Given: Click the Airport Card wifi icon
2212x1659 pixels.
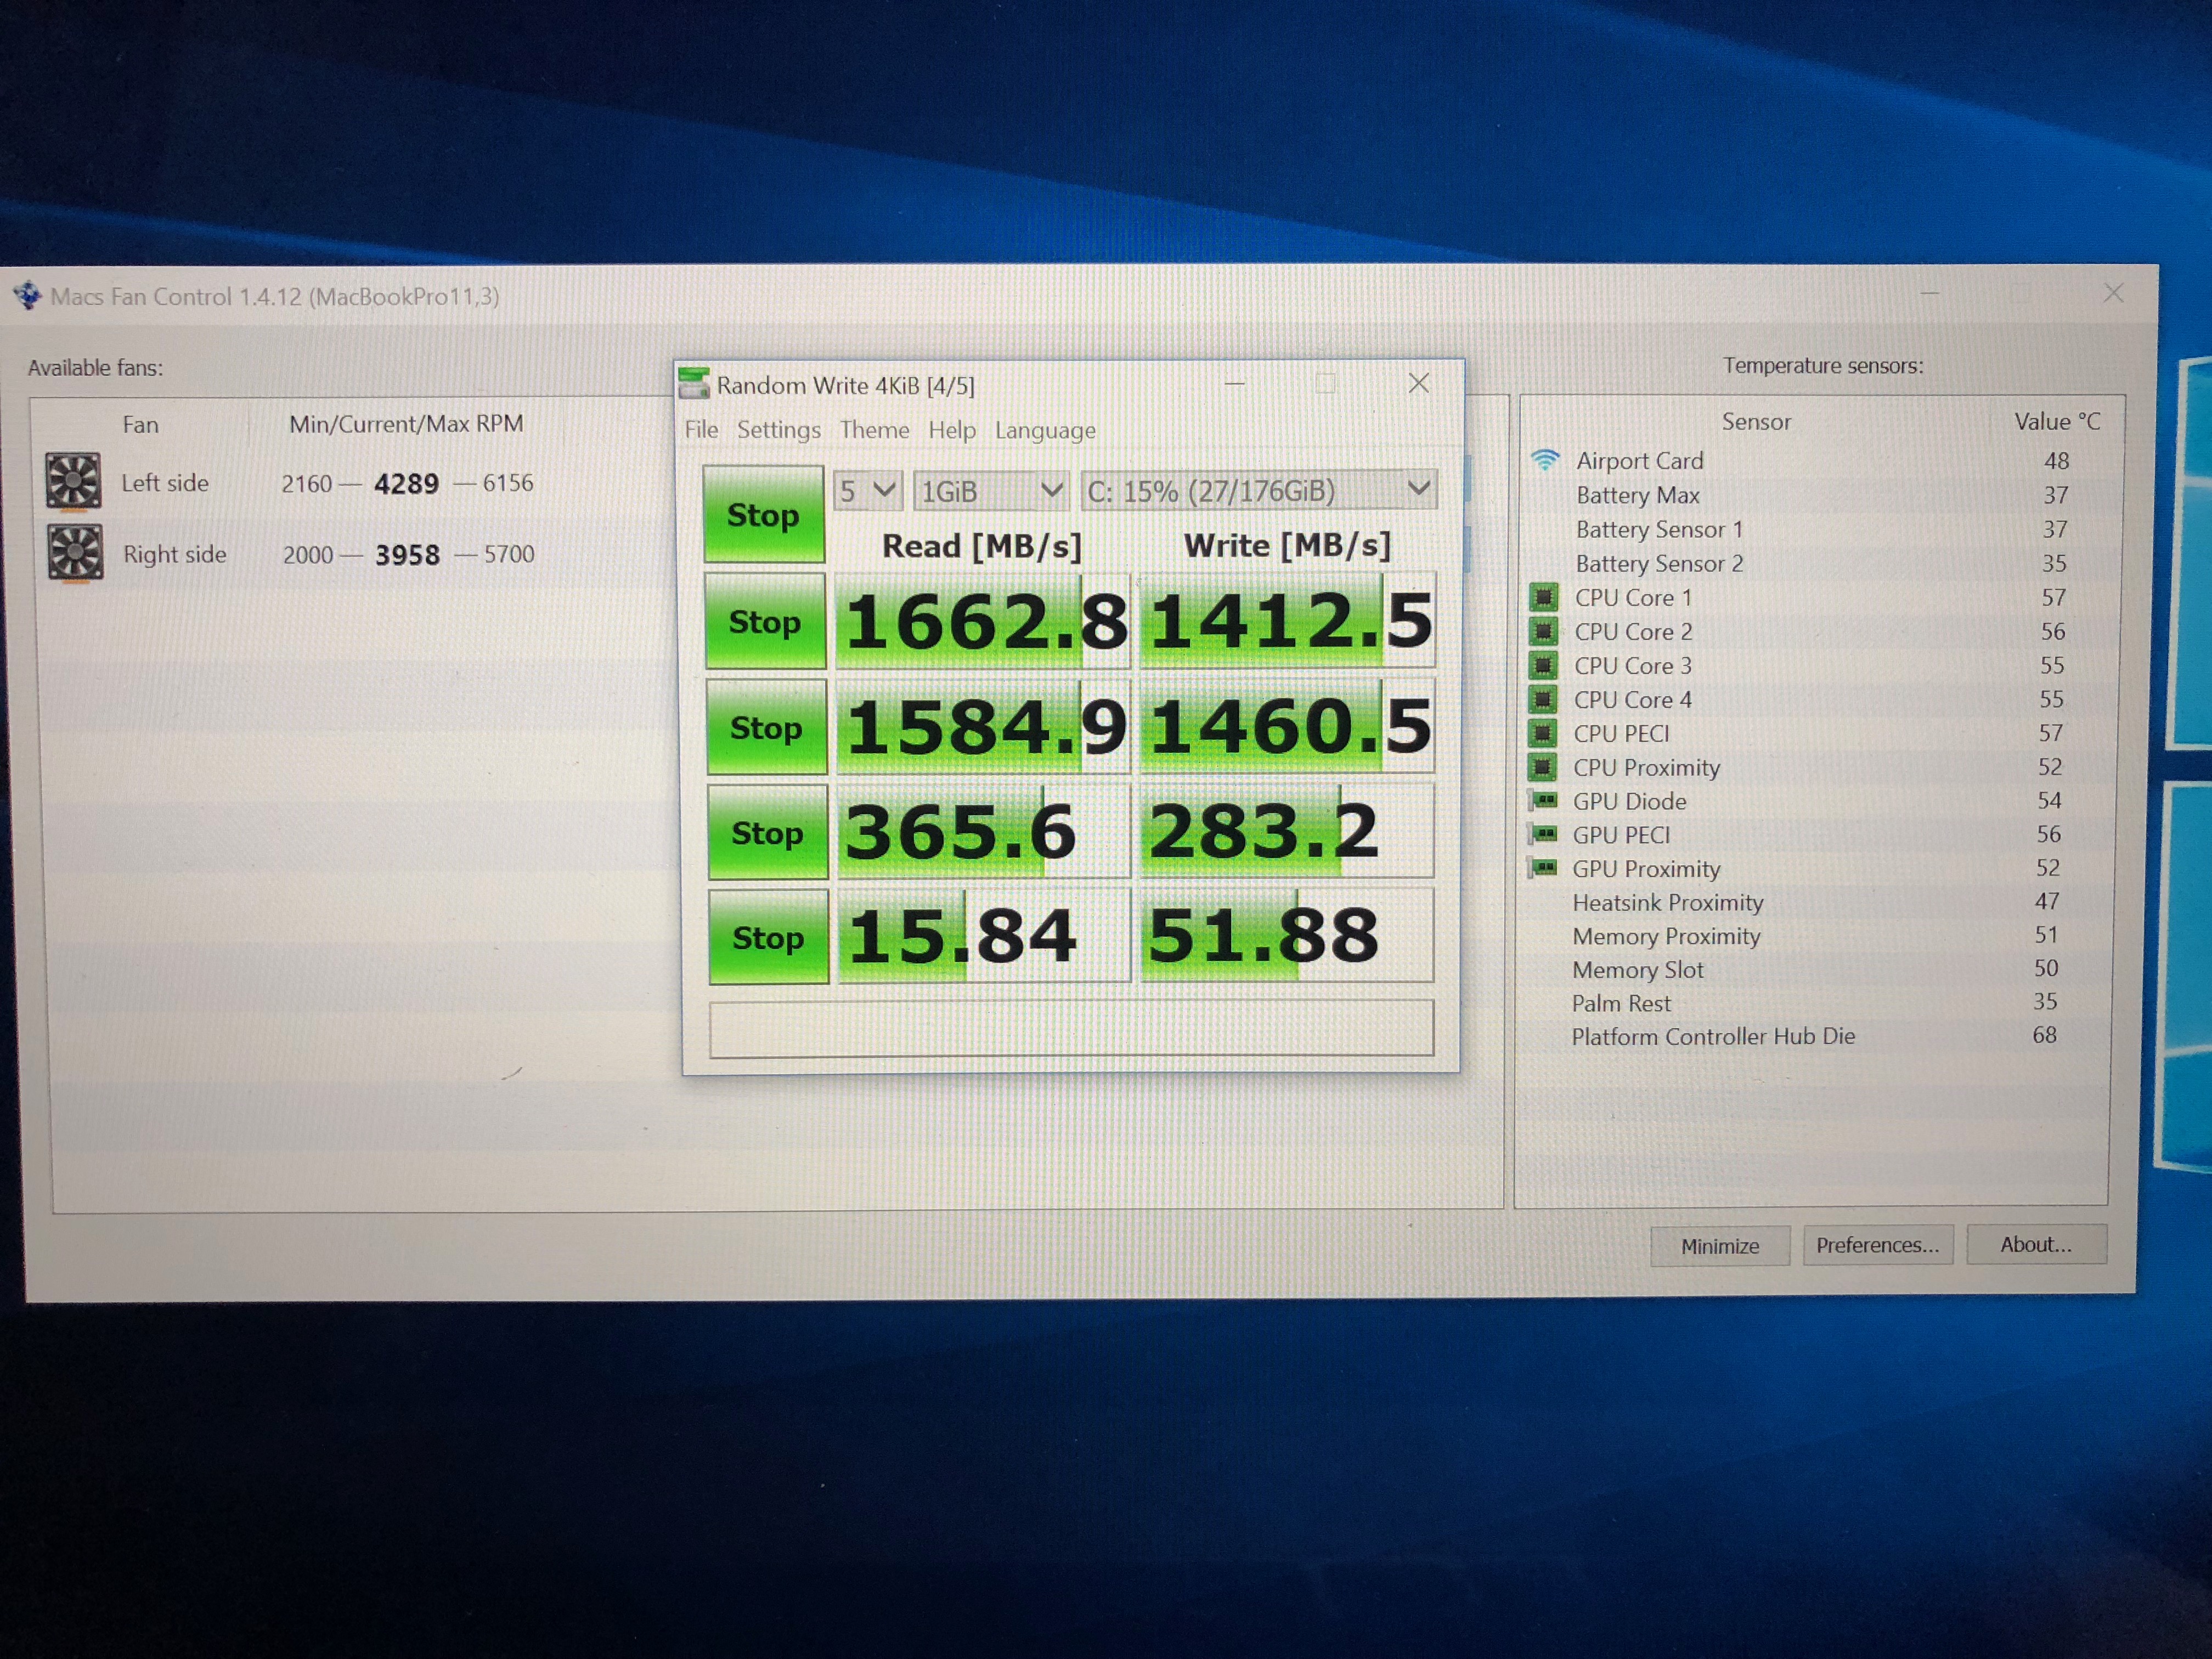Looking at the screenshot, I should [x=1545, y=460].
